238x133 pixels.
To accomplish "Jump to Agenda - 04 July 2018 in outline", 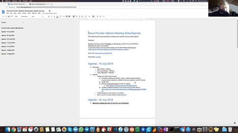I will 8,35.
